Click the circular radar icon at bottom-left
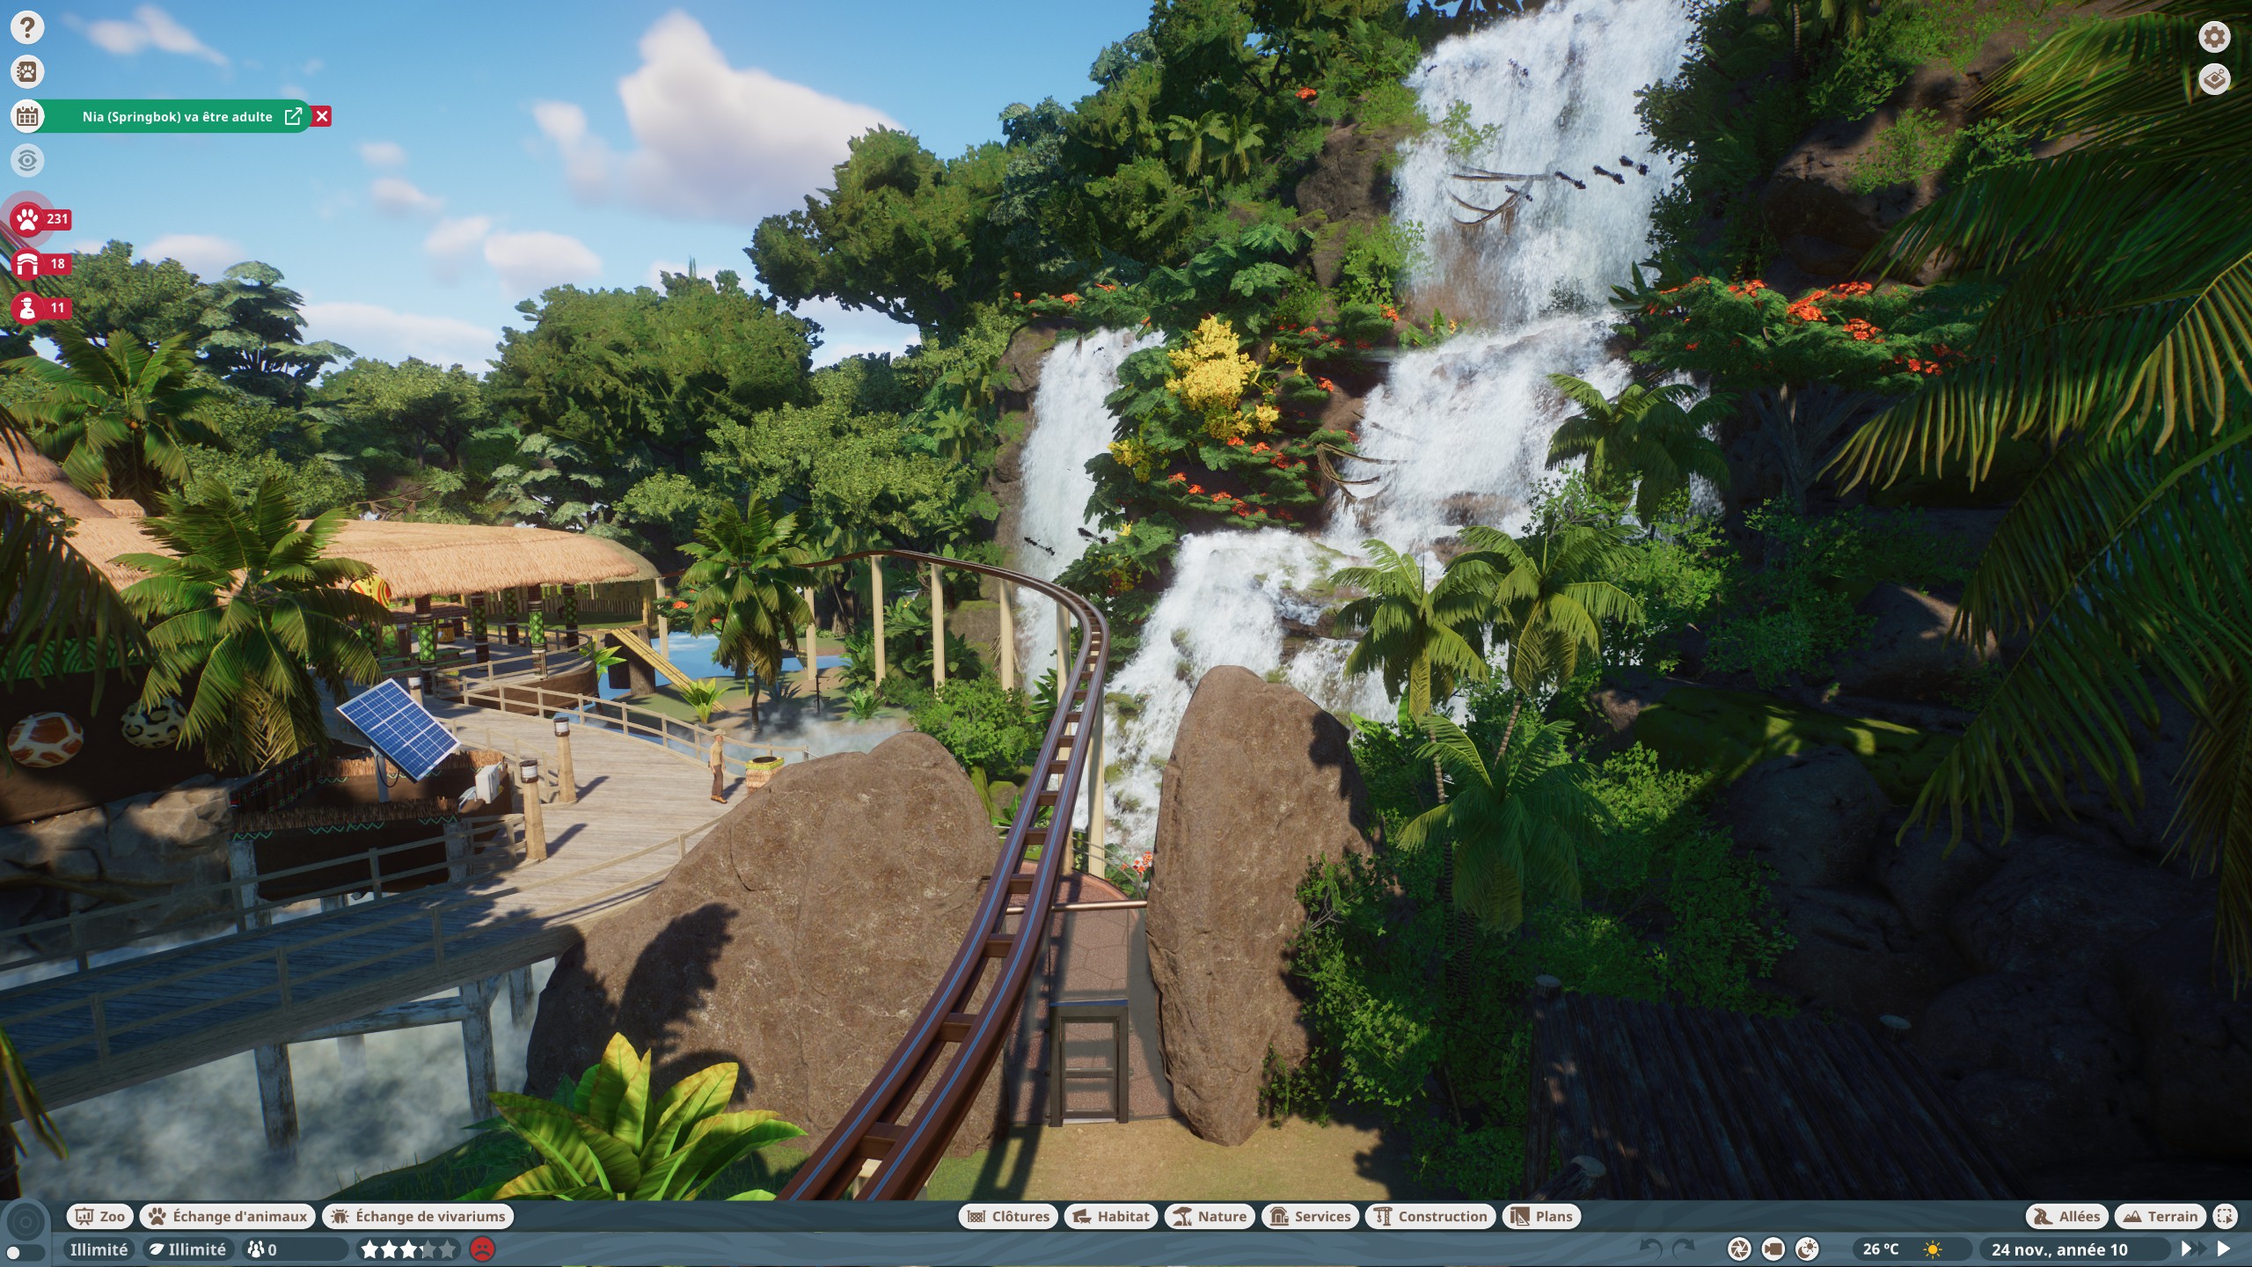Image resolution: width=2252 pixels, height=1267 pixels. click(x=26, y=1221)
